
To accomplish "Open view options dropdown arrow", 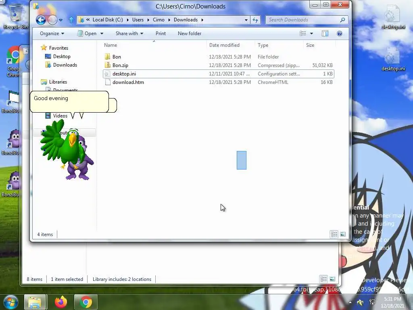I will (311, 34).
